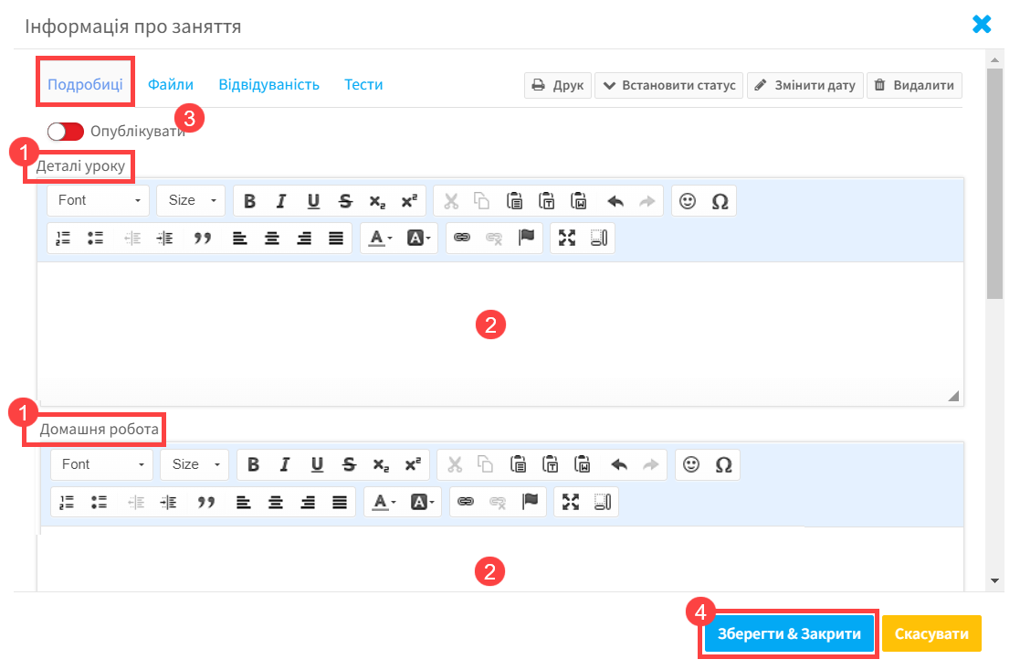
Task: Open Font dropdown in the Деталі уроку editor
Action: tap(99, 200)
